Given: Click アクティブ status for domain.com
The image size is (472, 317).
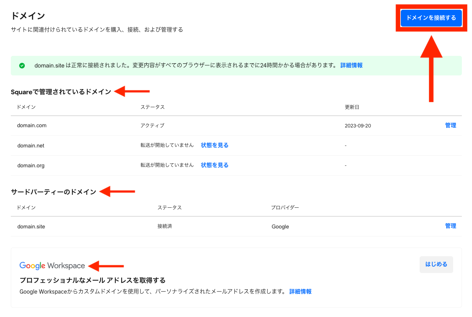Looking at the screenshot, I should point(152,126).
